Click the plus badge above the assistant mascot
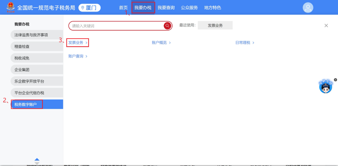Image resolution: width=338 pixels, height=166 pixels. coord(335,80)
